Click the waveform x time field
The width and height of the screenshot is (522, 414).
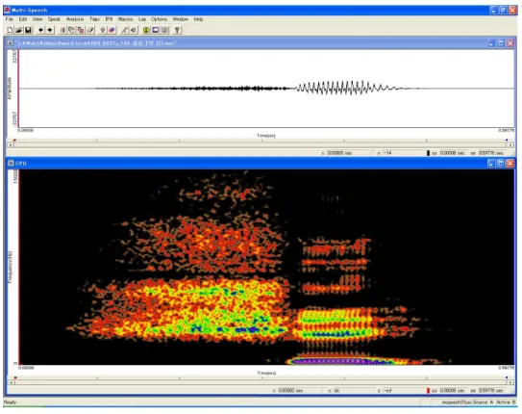coord(348,153)
